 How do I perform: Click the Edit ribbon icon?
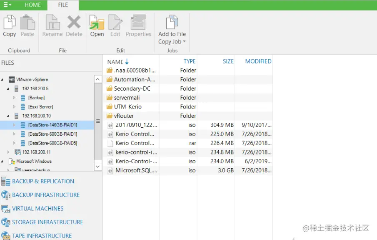115,22
